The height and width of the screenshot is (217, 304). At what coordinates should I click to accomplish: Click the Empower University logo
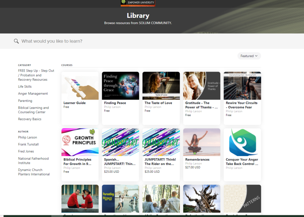point(138,3)
